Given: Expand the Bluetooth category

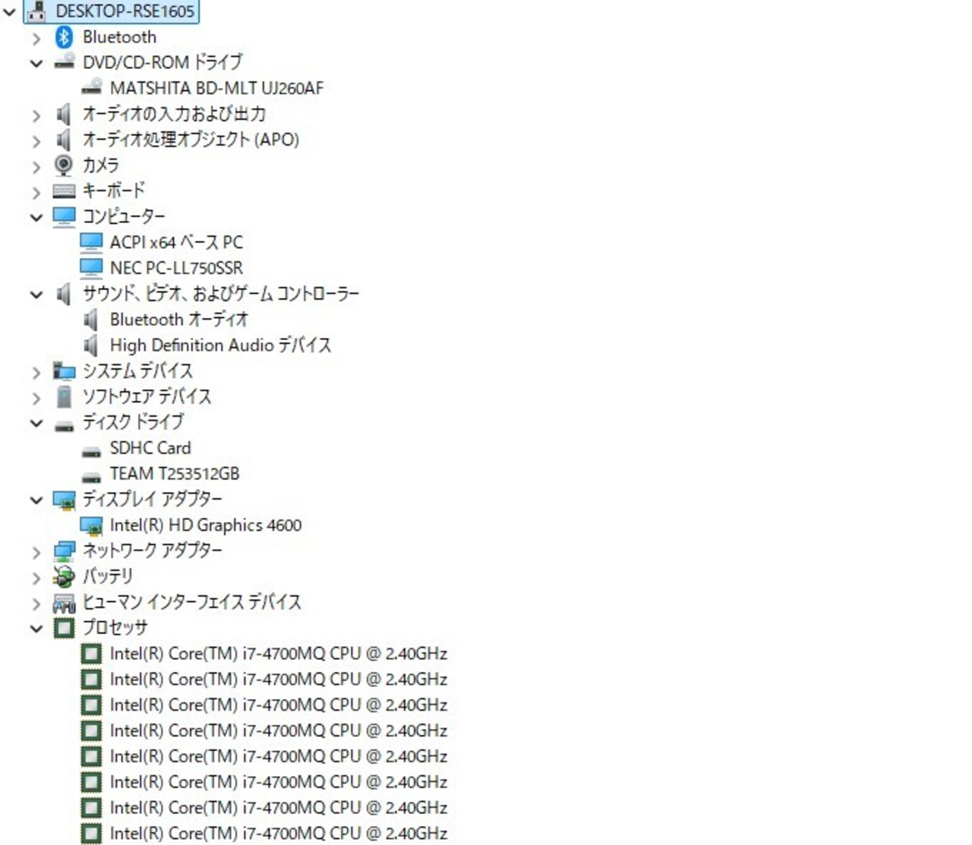Looking at the screenshot, I should [x=36, y=38].
